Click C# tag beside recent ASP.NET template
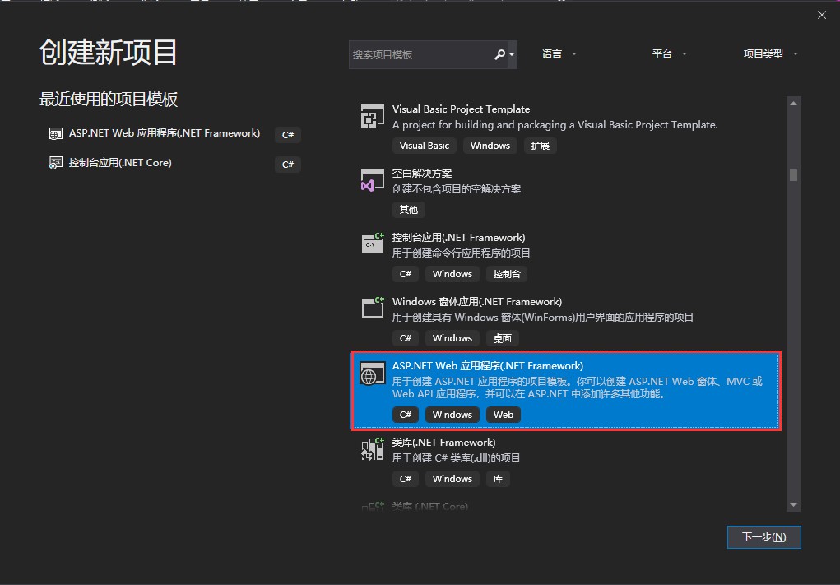 click(288, 135)
